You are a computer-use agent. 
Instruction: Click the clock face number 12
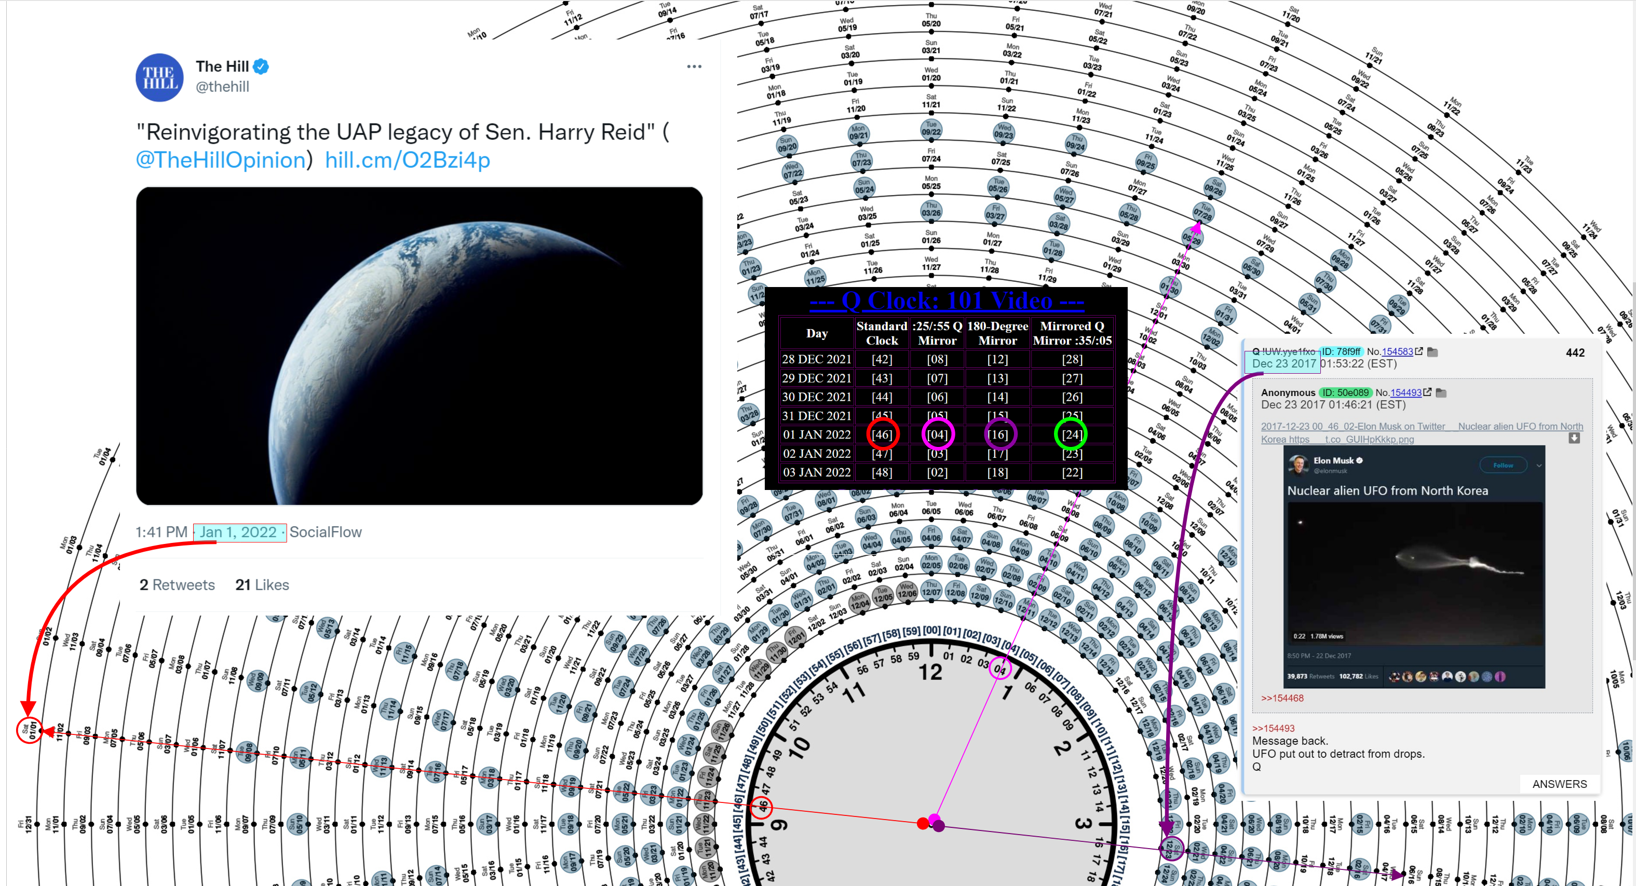point(930,673)
